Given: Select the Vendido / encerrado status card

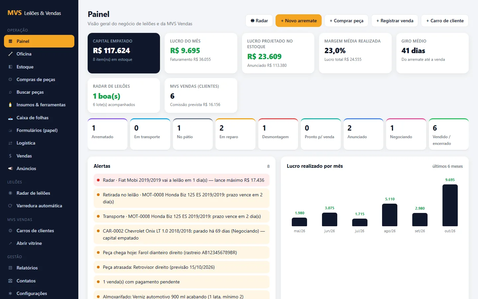Looking at the screenshot, I should click(x=449, y=134).
